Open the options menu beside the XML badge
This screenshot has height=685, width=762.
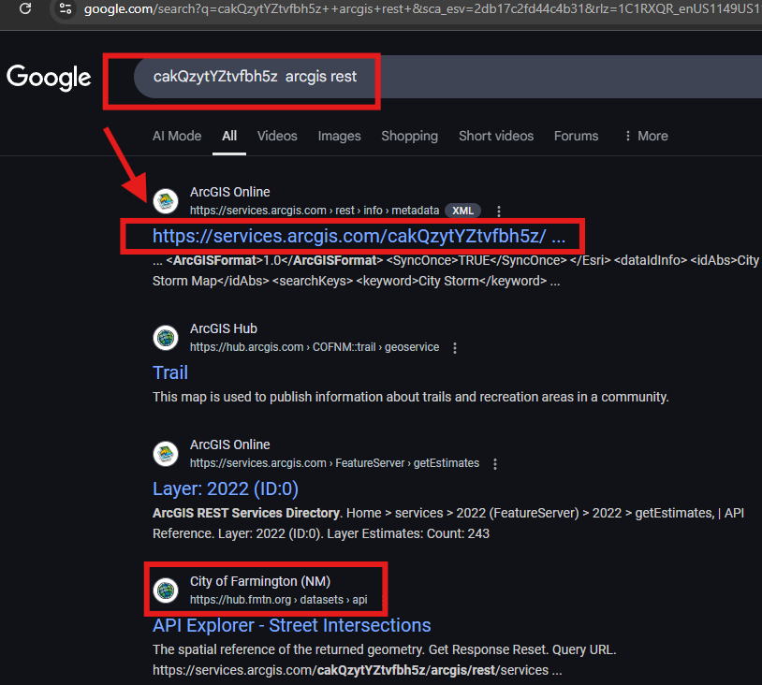pyautogui.click(x=499, y=211)
